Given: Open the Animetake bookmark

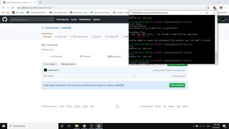Looking at the screenshot, I should tap(18, 13).
